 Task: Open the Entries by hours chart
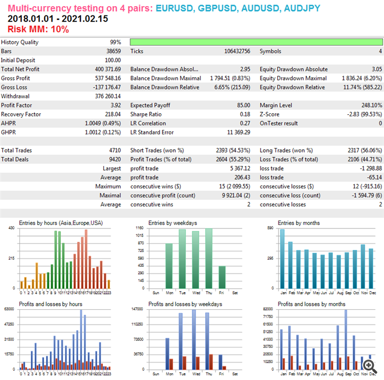coord(60,258)
